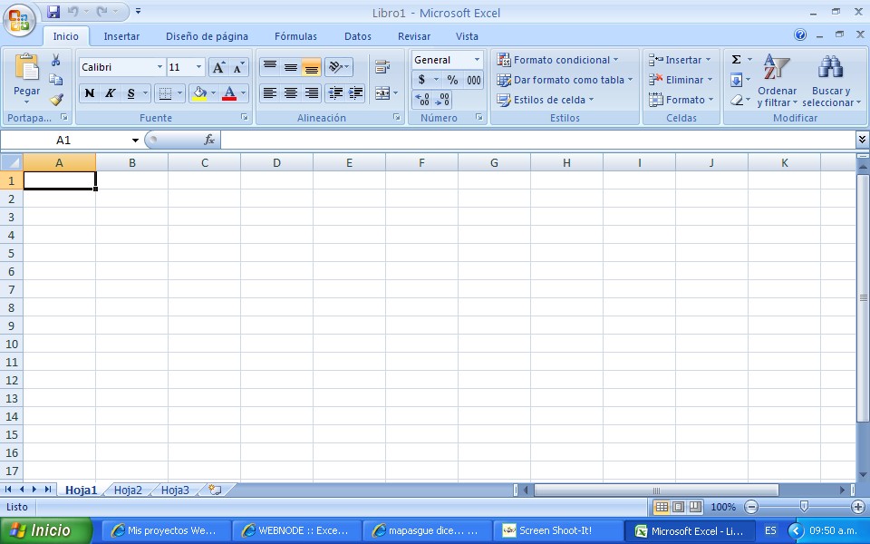Click the percent style icon

451,80
